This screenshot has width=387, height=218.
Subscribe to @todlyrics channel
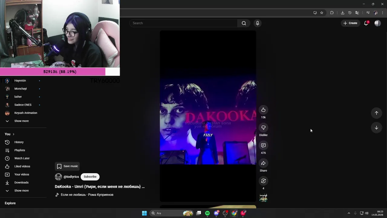tap(90, 177)
